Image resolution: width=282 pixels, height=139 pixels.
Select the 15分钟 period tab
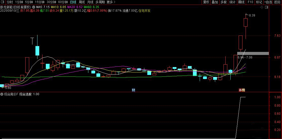[39, 2]
